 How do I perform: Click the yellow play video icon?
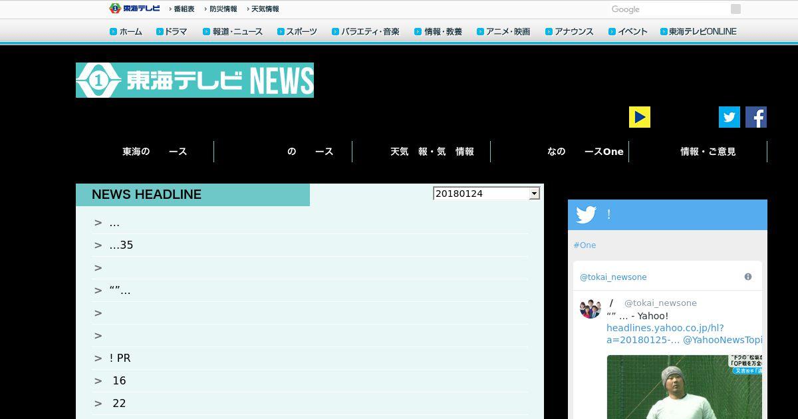click(640, 117)
